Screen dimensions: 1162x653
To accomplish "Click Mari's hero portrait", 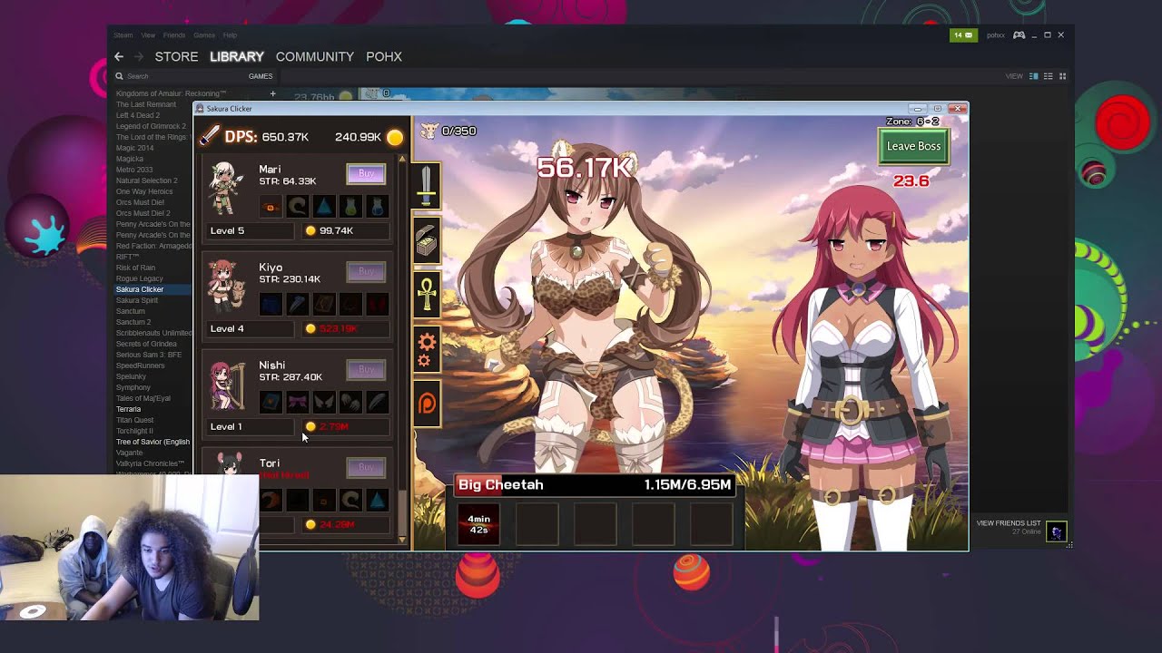I will (224, 188).
